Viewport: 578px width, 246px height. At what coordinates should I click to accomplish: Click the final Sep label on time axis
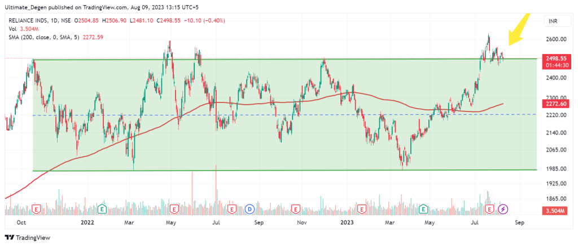tap(519, 222)
